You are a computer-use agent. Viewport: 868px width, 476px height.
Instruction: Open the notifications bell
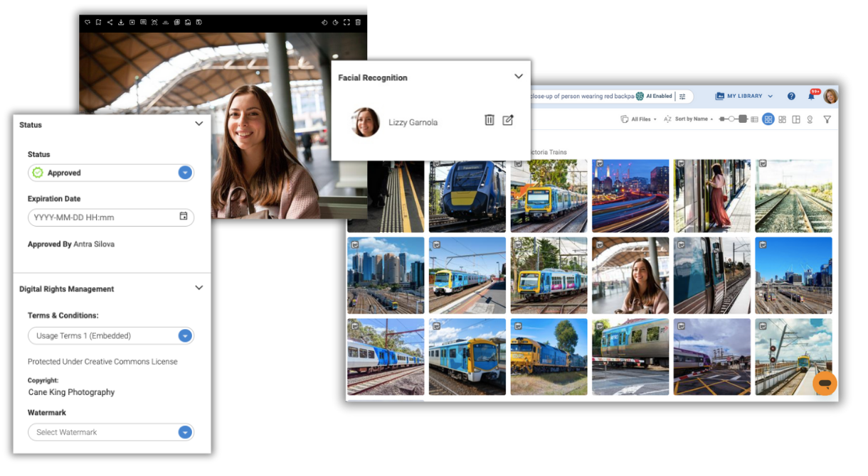tap(811, 97)
